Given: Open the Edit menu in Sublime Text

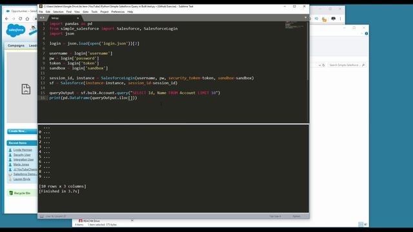Looking at the screenshot, I should tap(48, 12).
